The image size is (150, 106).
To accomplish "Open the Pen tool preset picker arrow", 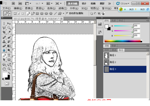I will [10, 14].
